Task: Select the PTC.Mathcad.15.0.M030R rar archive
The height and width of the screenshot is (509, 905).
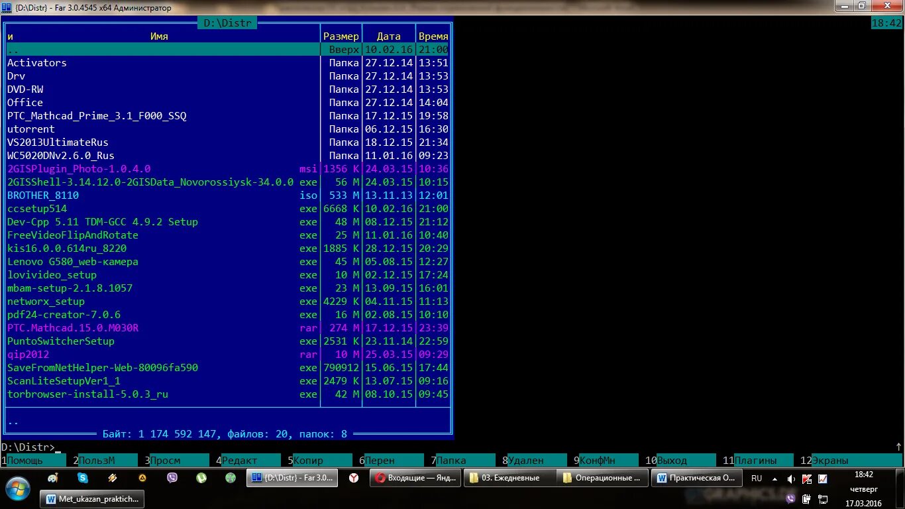Action: point(227,328)
